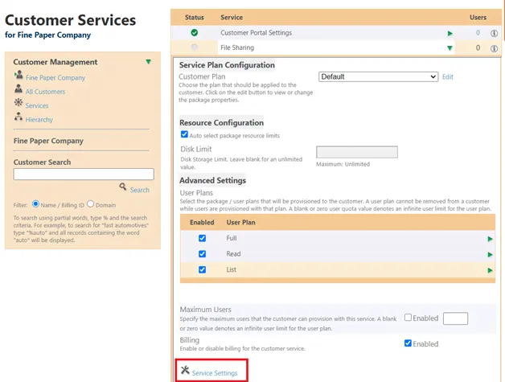Viewport: 505px width, 382px height.
Task: Click the Fine Paper Company customer icon
Action: point(18,76)
